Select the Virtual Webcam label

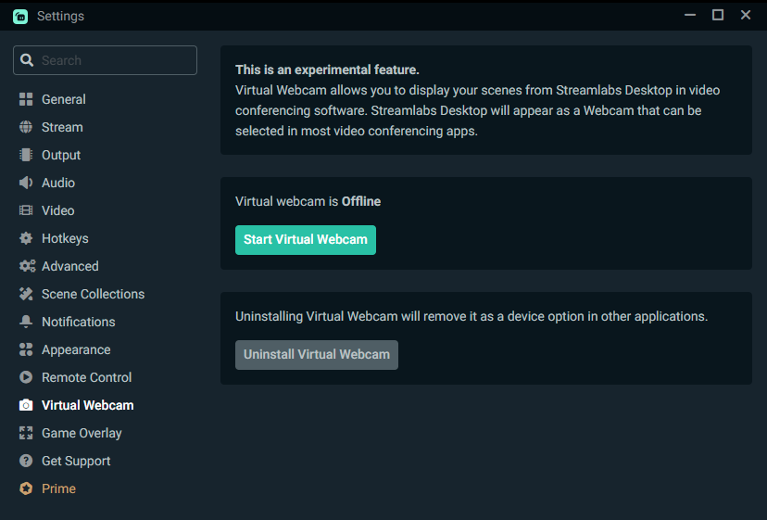(88, 405)
